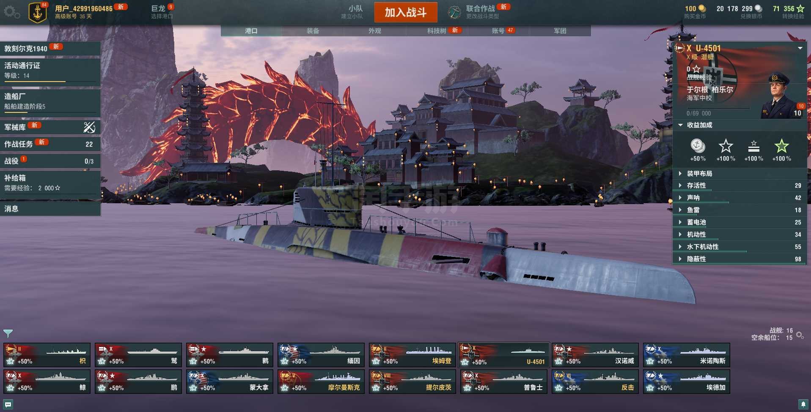Screen dimensions: 811x412
Task: Select the 联合作战 battle type selector
Action: click(x=479, y=12)
